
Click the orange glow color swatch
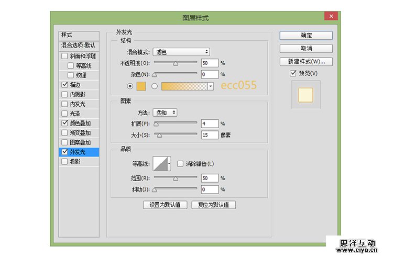click(141, 86)
